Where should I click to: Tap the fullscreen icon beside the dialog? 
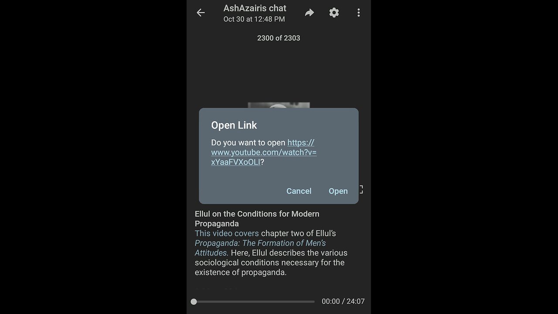click(361, 189)
